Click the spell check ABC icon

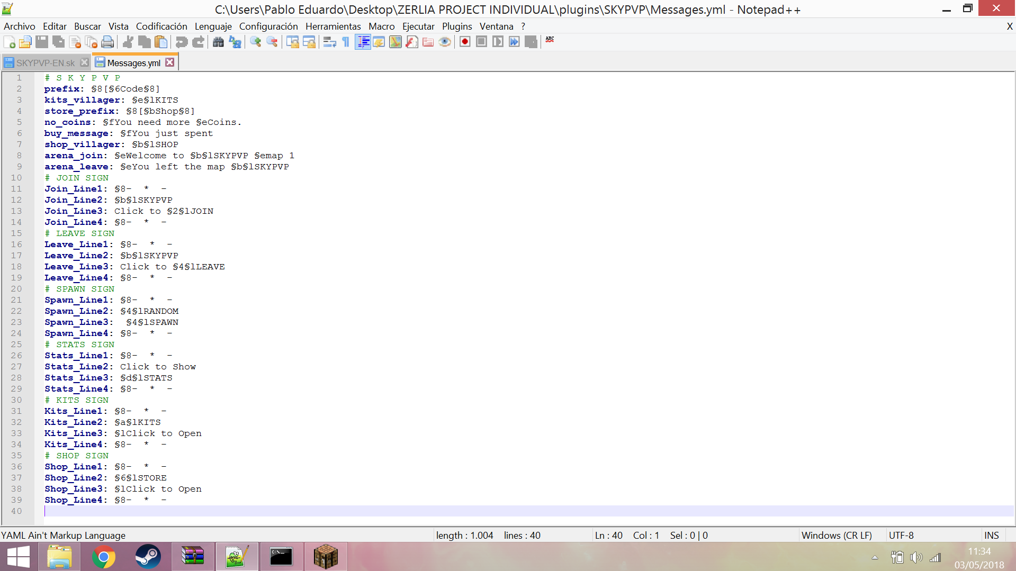pyautogui.click(x=550, y=40)
